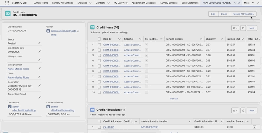Viewport: 262px width, 133px height.
Task: Select row 10 checkbox in Credit Items
Action: coord(99,92)
